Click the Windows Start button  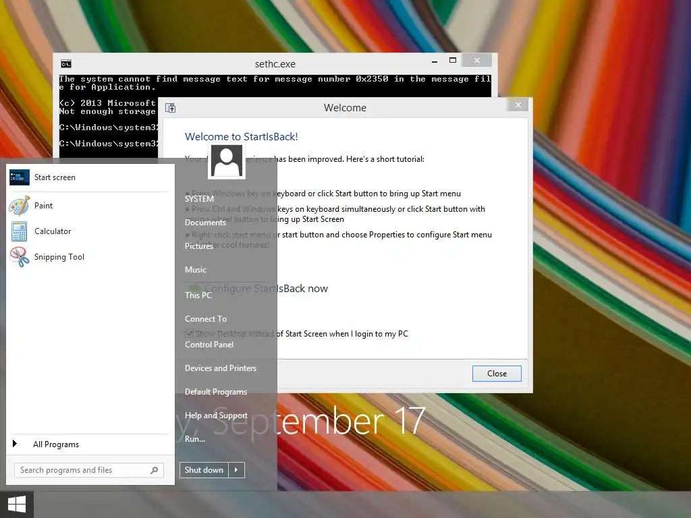[17, 505]
